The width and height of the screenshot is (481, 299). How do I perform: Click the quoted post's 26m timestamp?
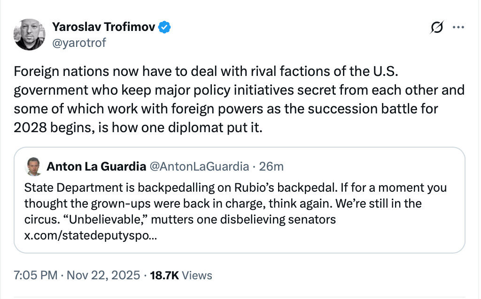[273, 166]
